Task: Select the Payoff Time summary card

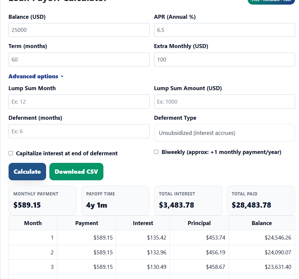Action: coord(115,200)
